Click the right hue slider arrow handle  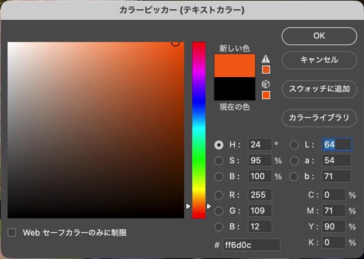(209, 206)
